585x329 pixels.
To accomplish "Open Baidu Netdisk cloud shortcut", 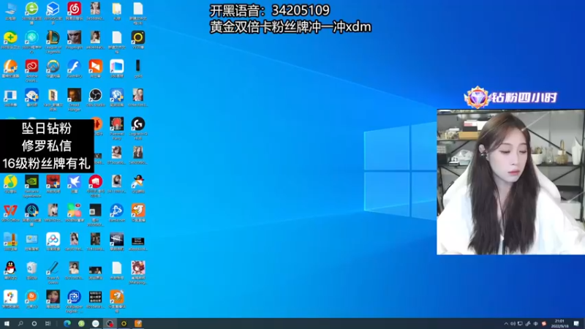I will pyautogui.click(x=53, y=242).
